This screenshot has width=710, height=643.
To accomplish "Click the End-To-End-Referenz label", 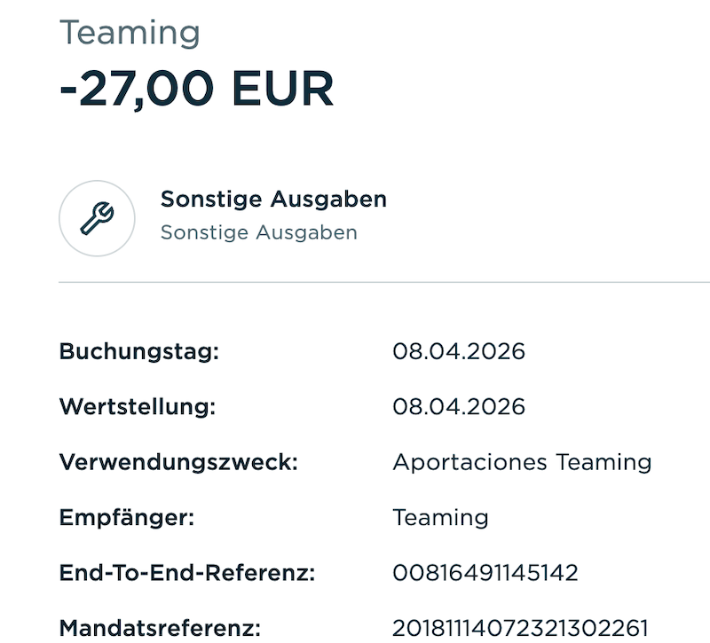I will coord(187,573).
